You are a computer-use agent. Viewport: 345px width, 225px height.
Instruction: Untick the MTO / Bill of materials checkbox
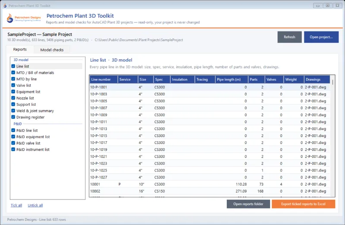(x=13, y=73)
